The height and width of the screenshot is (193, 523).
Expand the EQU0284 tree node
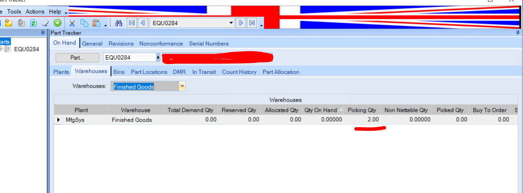(x=1, y=49)
